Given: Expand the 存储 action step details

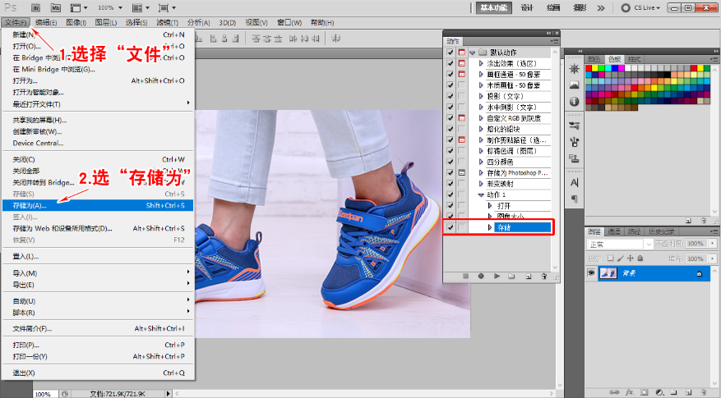Looking at the screenshot, I should tap(490, 227).
